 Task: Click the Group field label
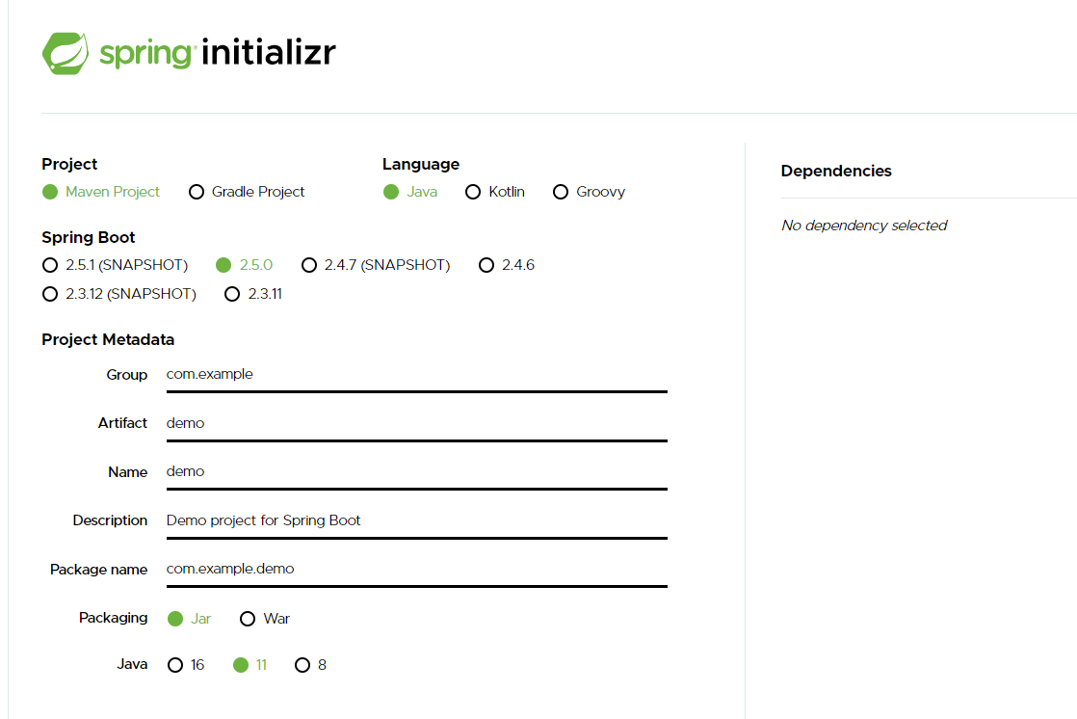tap(127, 375)
